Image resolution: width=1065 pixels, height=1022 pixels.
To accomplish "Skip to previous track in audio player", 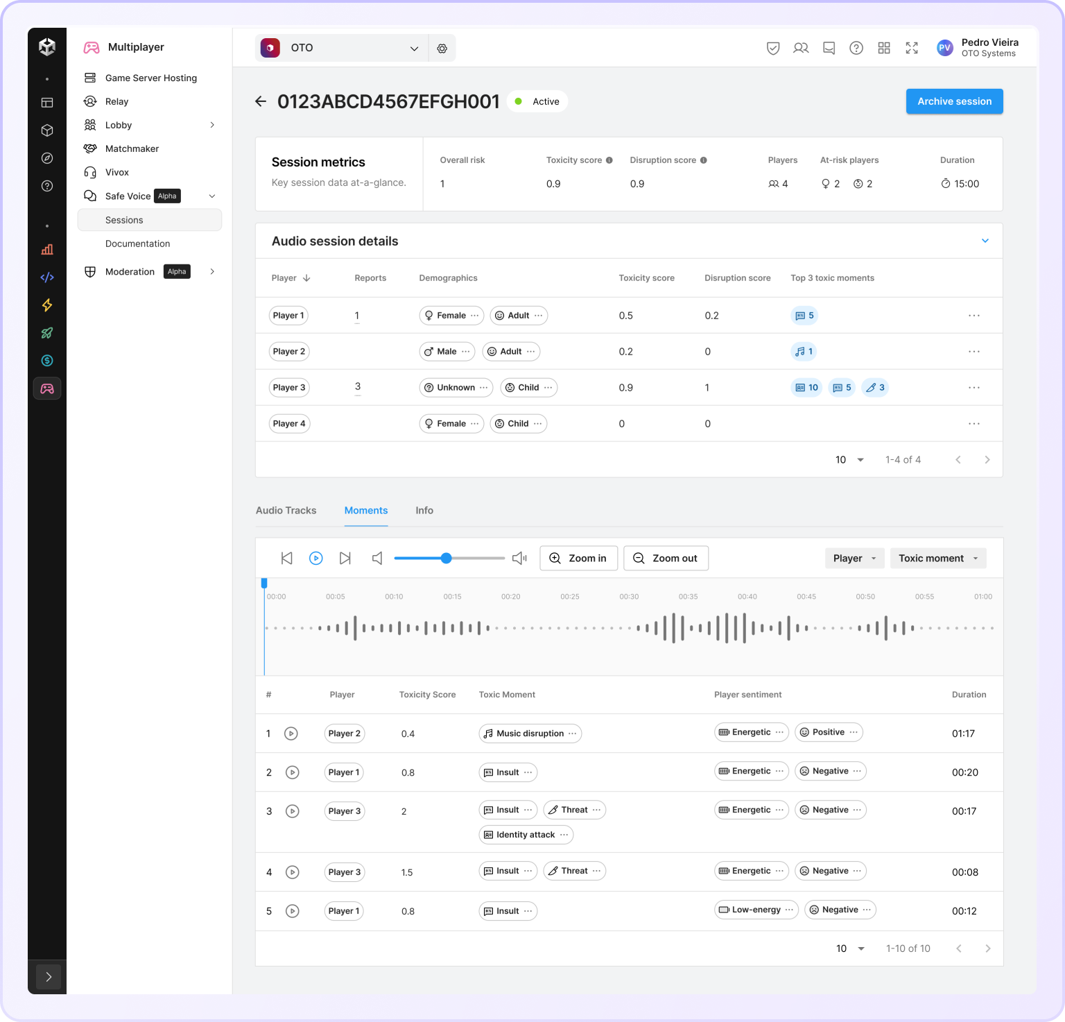I will click(286, 559).
